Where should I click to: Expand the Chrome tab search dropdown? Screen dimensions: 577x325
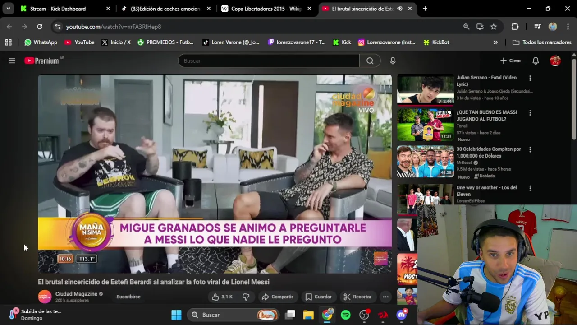[x=8, y=9]
